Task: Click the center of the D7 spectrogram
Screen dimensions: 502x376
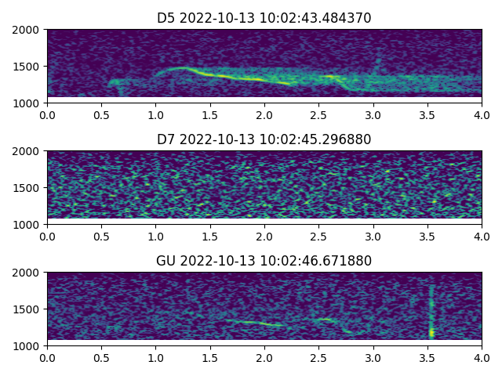Action: [264, 187]
